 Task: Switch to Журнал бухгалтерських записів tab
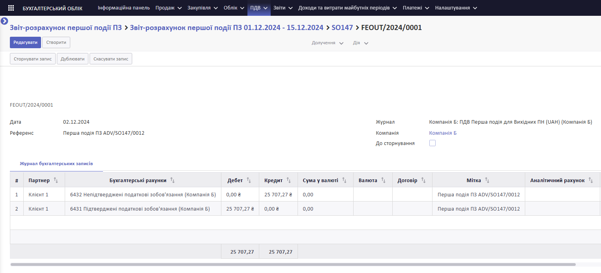(56, 163)
